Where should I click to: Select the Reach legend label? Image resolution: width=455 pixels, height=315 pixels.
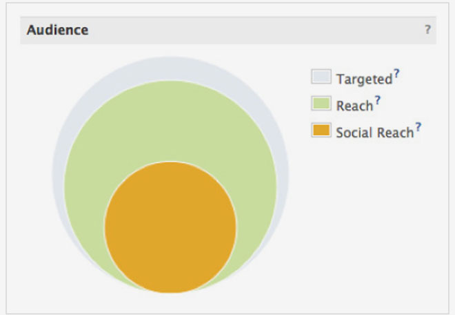354,106
